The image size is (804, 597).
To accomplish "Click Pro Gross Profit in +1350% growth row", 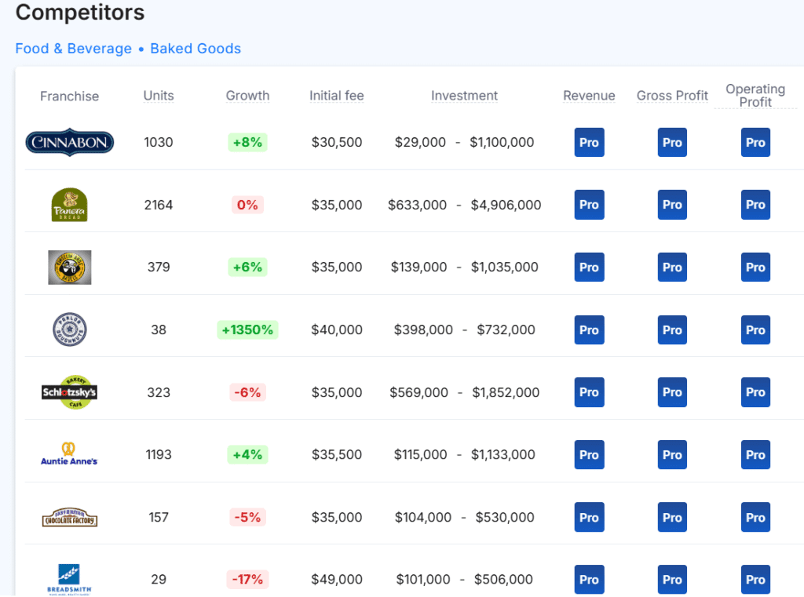I will tap(672, 330).
